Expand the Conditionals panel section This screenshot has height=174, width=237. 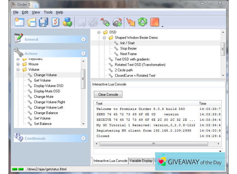click(83, 138)
